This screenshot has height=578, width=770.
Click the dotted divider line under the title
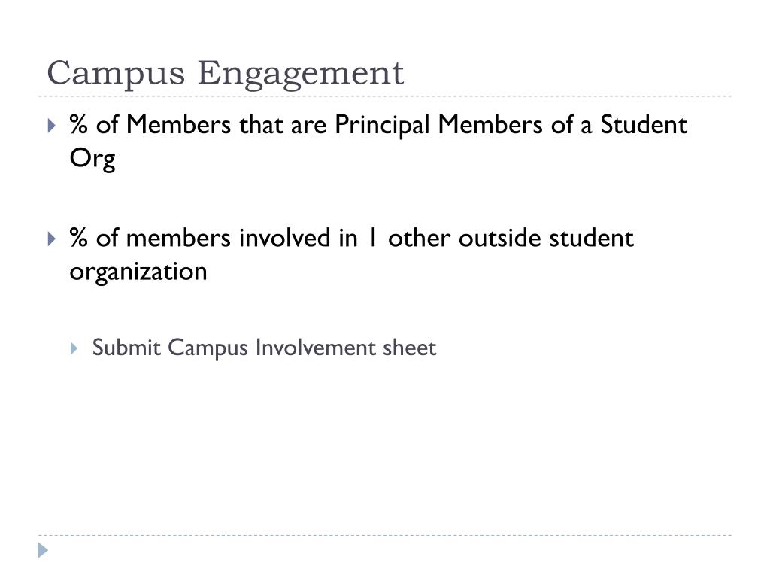pos(385,96)
